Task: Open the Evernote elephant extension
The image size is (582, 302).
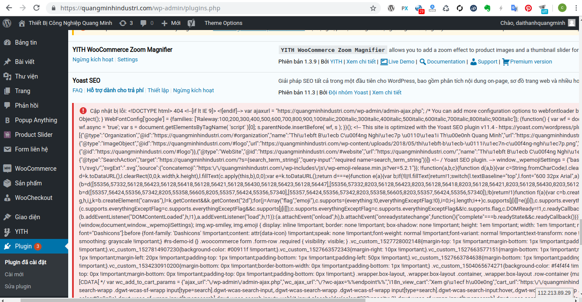Action: tap(487, 8)
